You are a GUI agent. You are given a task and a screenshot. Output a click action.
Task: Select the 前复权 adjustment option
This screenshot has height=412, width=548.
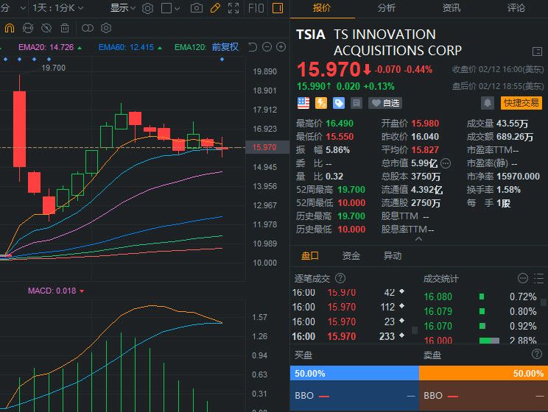pos(225,47)
